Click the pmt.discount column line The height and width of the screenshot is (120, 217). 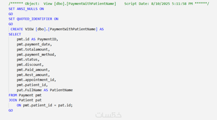[x=30, y=65]
